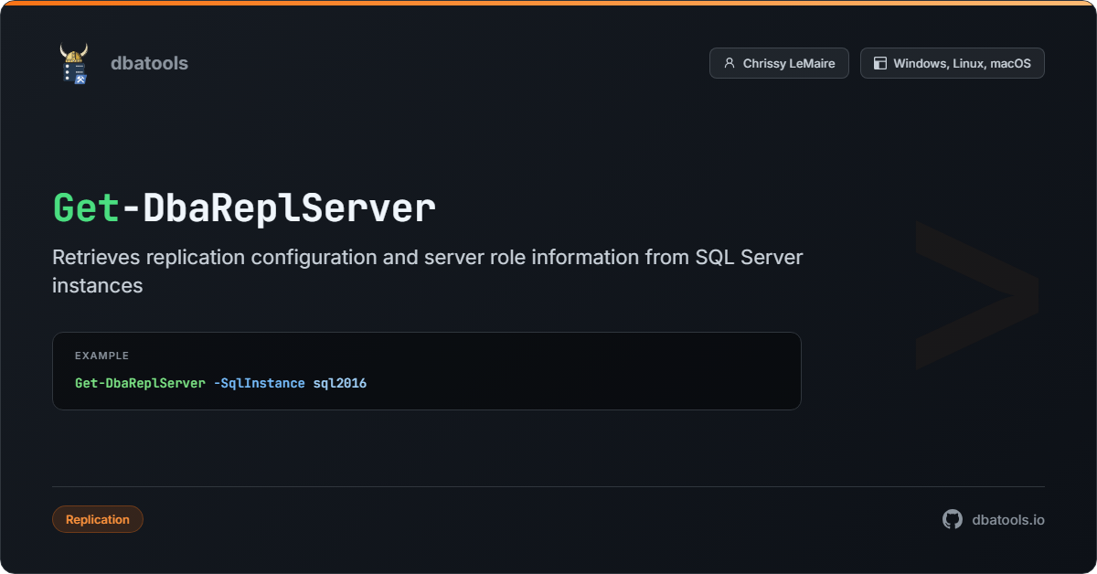Select the Windows, Linux, macOS badge
The height and width of the screenshot is (574, 1097).
pyautogui.click(x=952, y=63)
